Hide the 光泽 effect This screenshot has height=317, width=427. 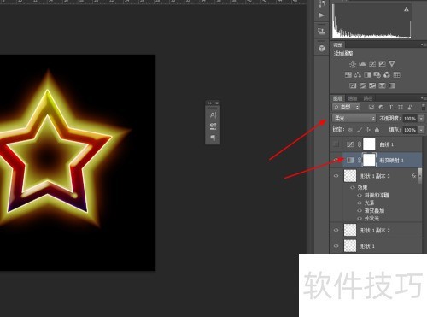pos(360,203)
